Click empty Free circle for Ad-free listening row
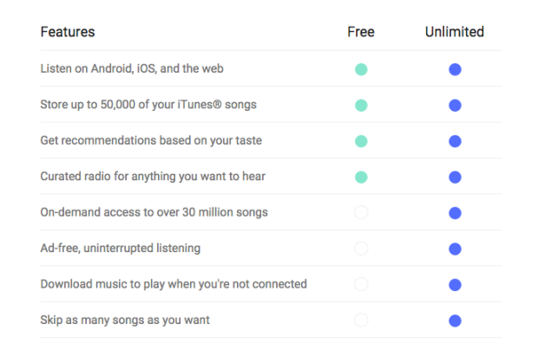 [361, 249]
